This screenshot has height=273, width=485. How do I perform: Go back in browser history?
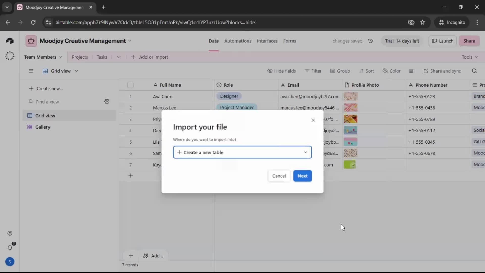[8, 22]
